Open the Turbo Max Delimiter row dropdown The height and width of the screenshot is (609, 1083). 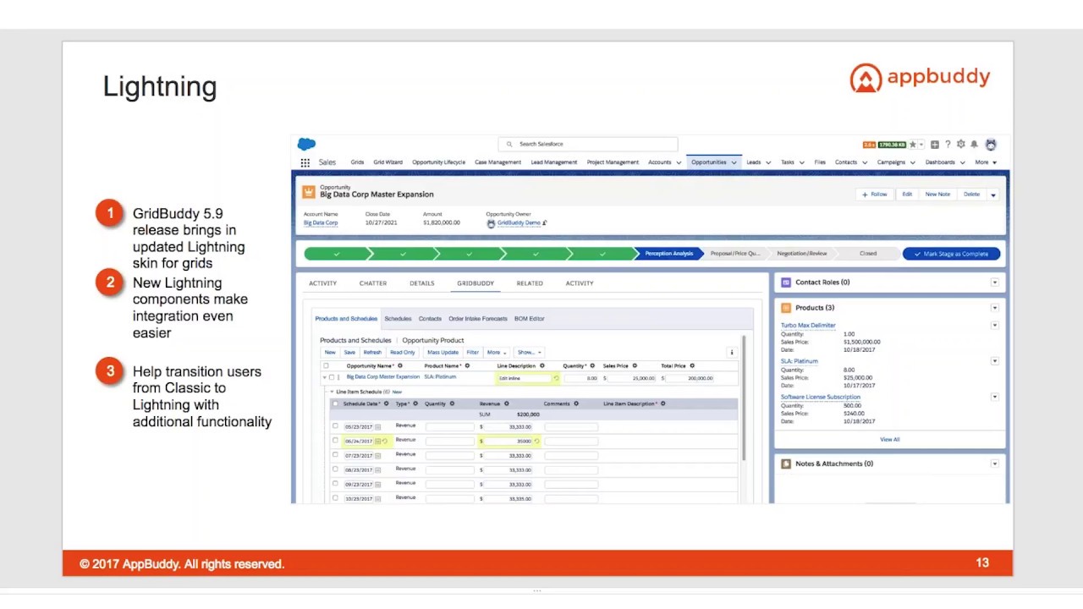point(994,326)
